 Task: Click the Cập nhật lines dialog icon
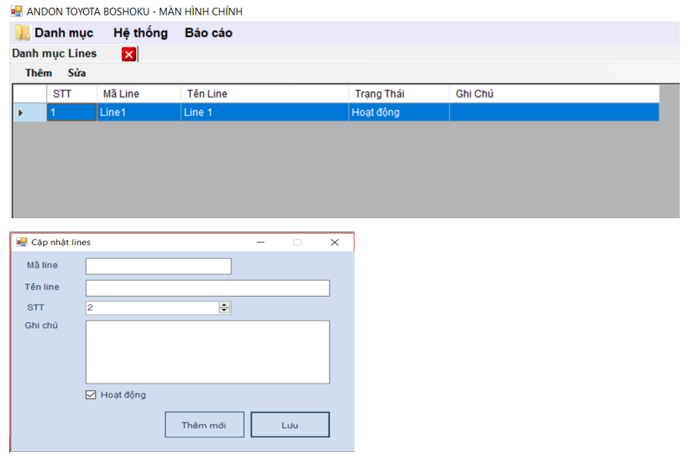click(x=22, y=242)
